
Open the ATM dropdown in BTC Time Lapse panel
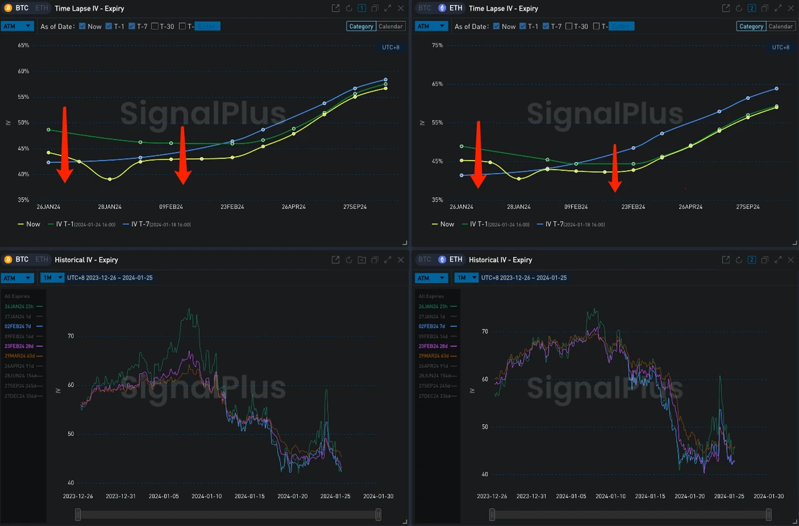tap(17, 26)
